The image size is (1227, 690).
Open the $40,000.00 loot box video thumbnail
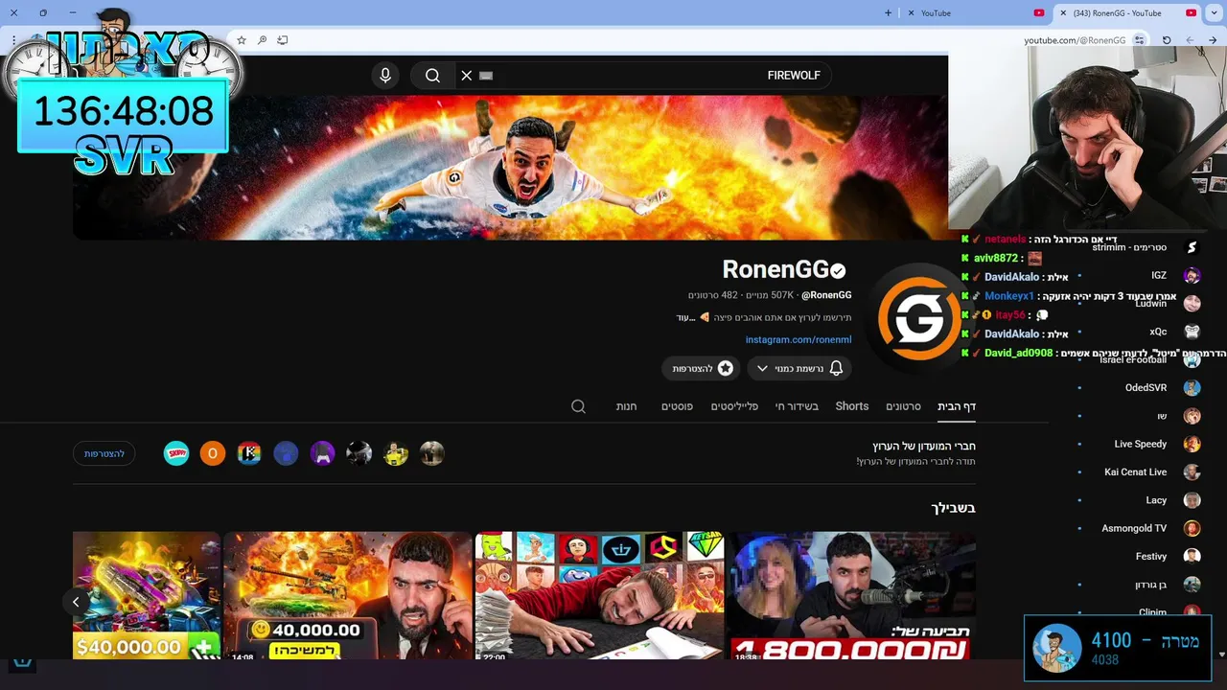coord(147,595)
